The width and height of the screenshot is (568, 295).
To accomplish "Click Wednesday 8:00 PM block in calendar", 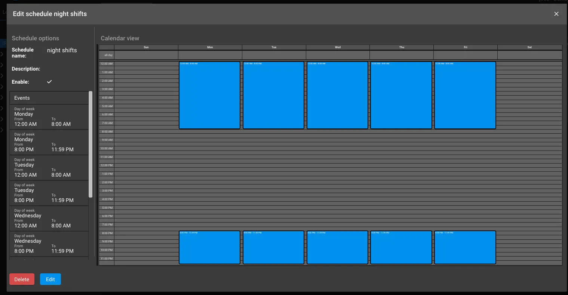I will click(337, 247).
